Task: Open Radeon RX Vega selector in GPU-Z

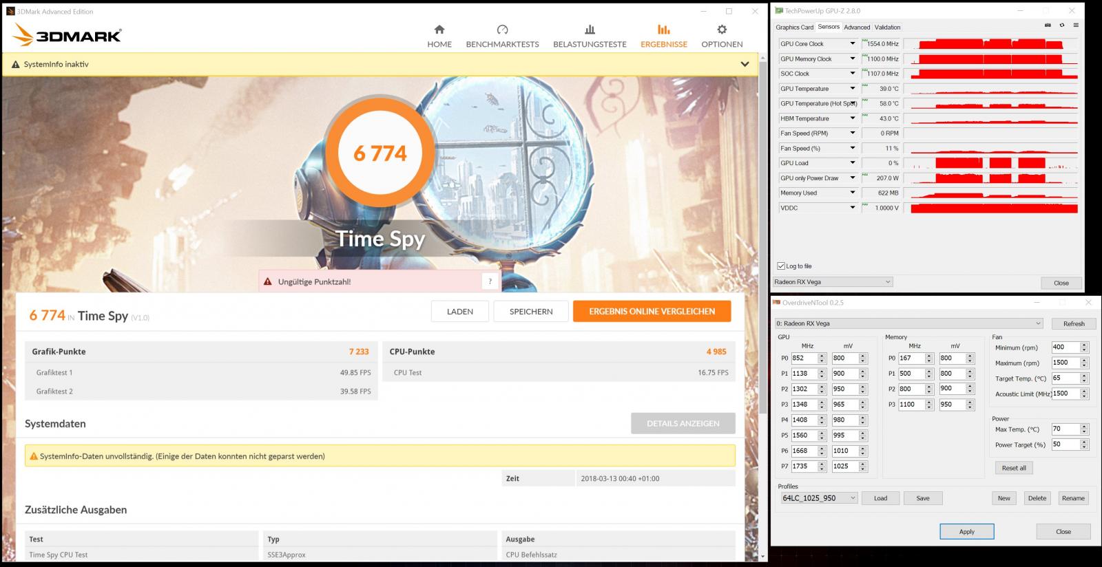Action: pyautogui.click(x=833, y=282)
